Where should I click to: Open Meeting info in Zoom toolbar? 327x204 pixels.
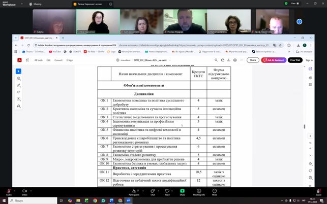[199, 192]
